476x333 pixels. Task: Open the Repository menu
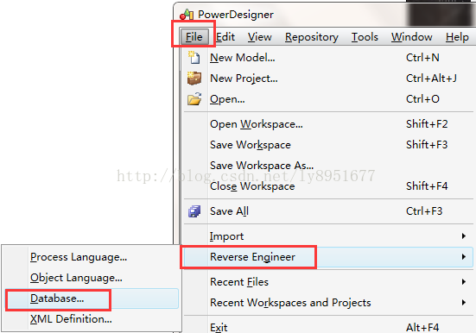pyautogui.click(x=312, y=37)
